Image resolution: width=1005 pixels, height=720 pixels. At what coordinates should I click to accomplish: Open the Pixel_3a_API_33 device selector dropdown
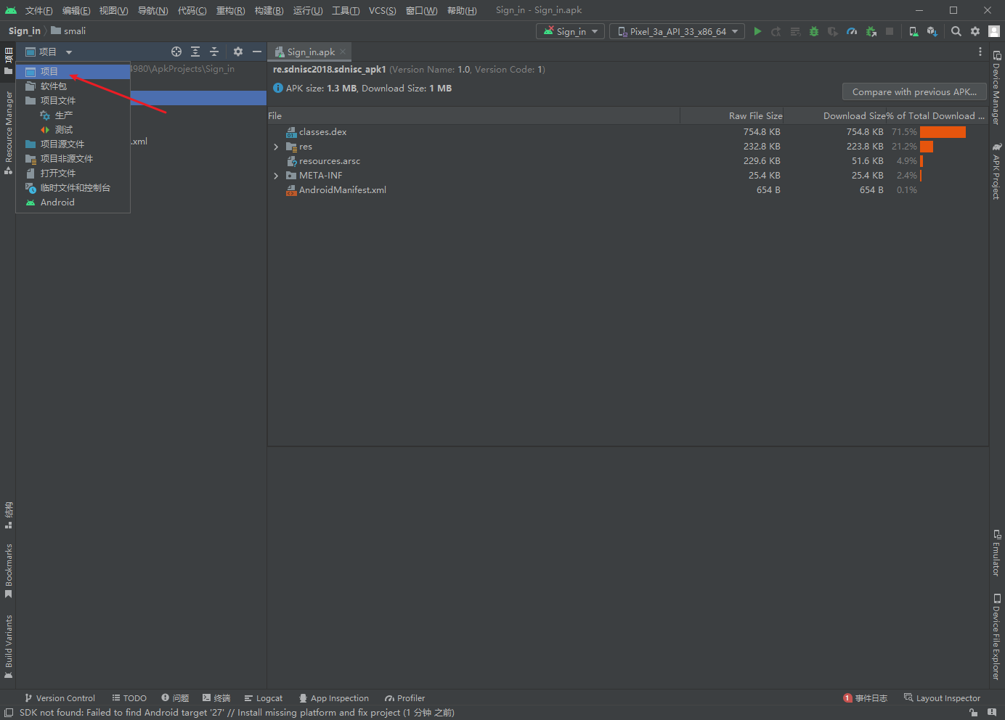(676, 31)
